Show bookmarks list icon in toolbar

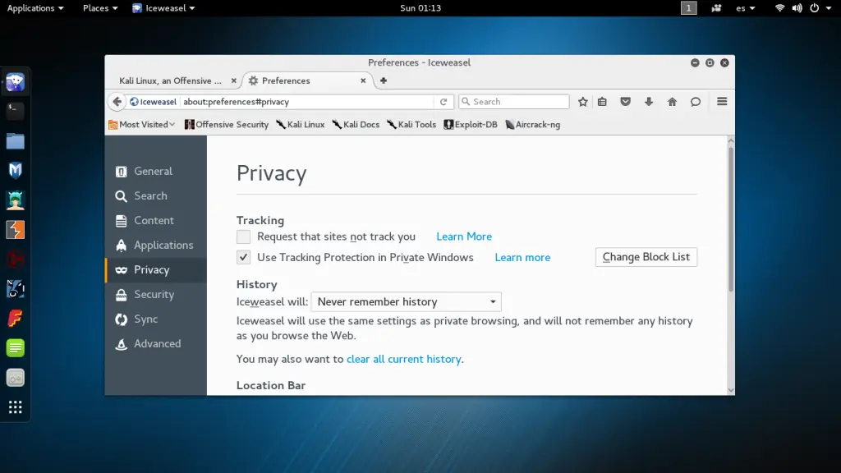tap(602, 102)
